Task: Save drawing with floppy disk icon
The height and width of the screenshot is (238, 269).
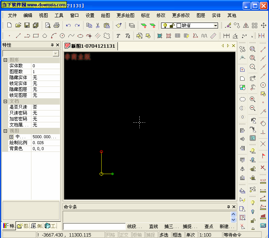Action: (27, 25)
